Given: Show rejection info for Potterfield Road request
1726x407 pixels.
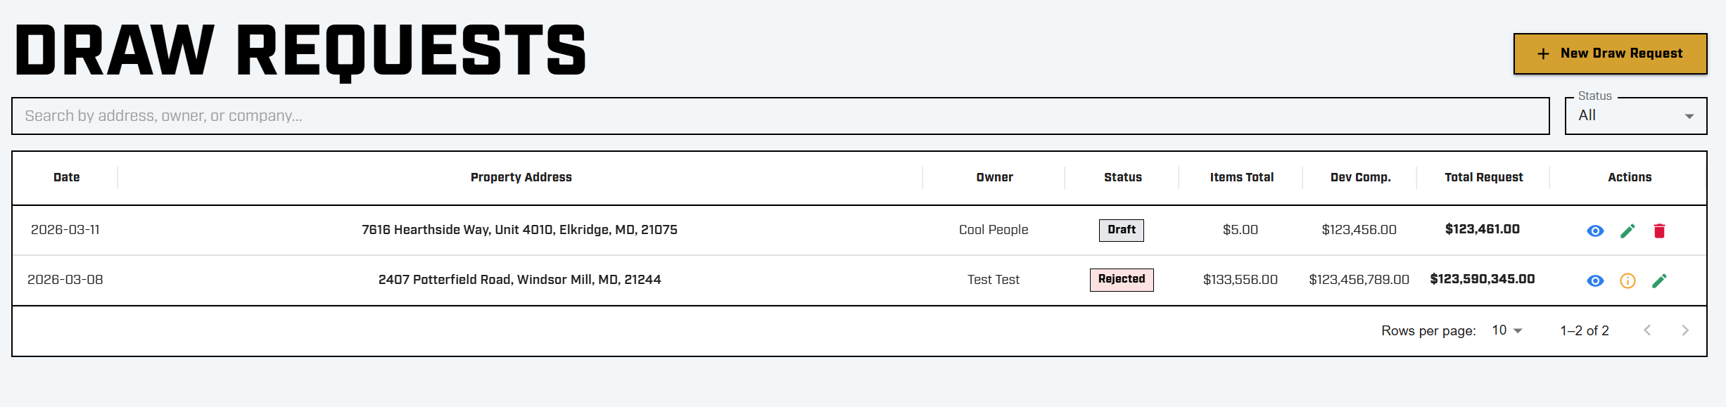Looking at the screenshot, I should coord(1627,280).
